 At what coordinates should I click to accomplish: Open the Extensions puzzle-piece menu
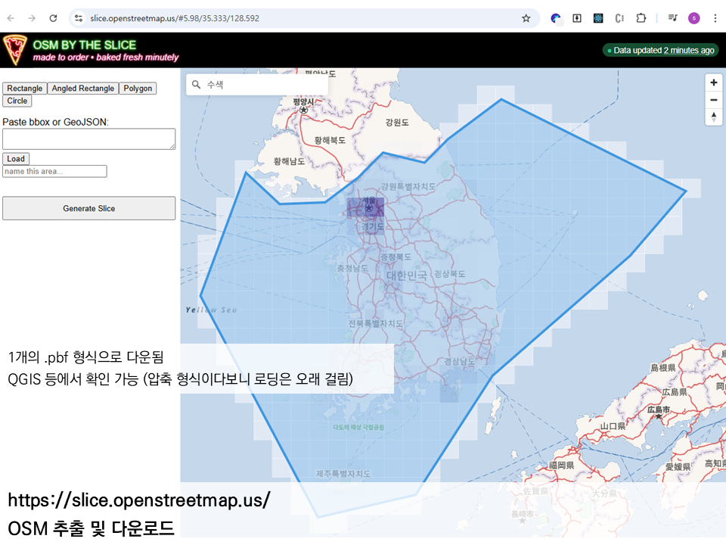[641, 18]
